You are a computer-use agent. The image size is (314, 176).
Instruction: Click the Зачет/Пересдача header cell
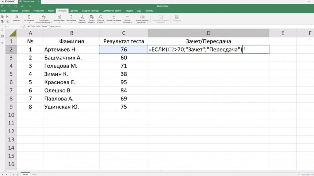[x=209, y=41]
